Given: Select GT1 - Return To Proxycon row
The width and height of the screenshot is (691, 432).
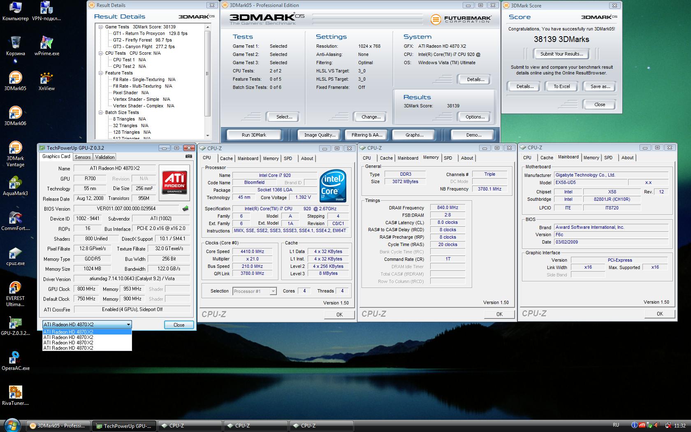Looking at the screenshot, I should [150, 33].
